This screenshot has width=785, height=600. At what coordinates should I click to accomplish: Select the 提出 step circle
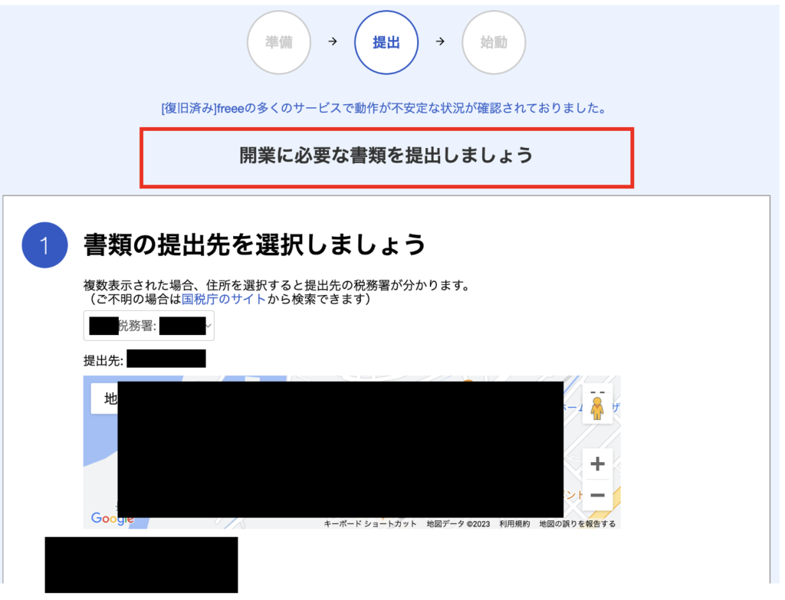click(386, 42)
